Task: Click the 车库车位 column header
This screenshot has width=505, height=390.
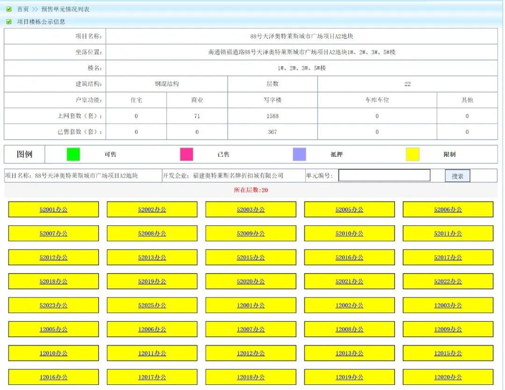Action: pyautogui.click(x=377, y=100)
